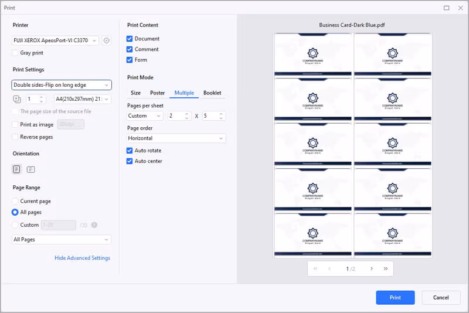Go to first preview page
469x313 pixels.
point(315,268)
